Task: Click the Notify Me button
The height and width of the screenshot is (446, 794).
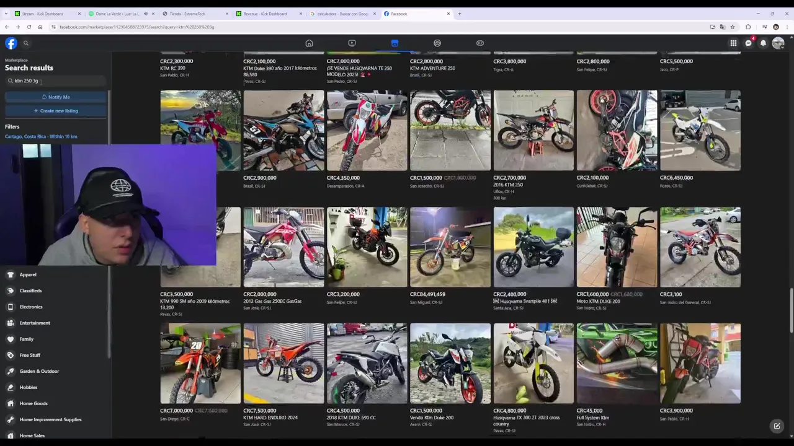Action: 56,97
